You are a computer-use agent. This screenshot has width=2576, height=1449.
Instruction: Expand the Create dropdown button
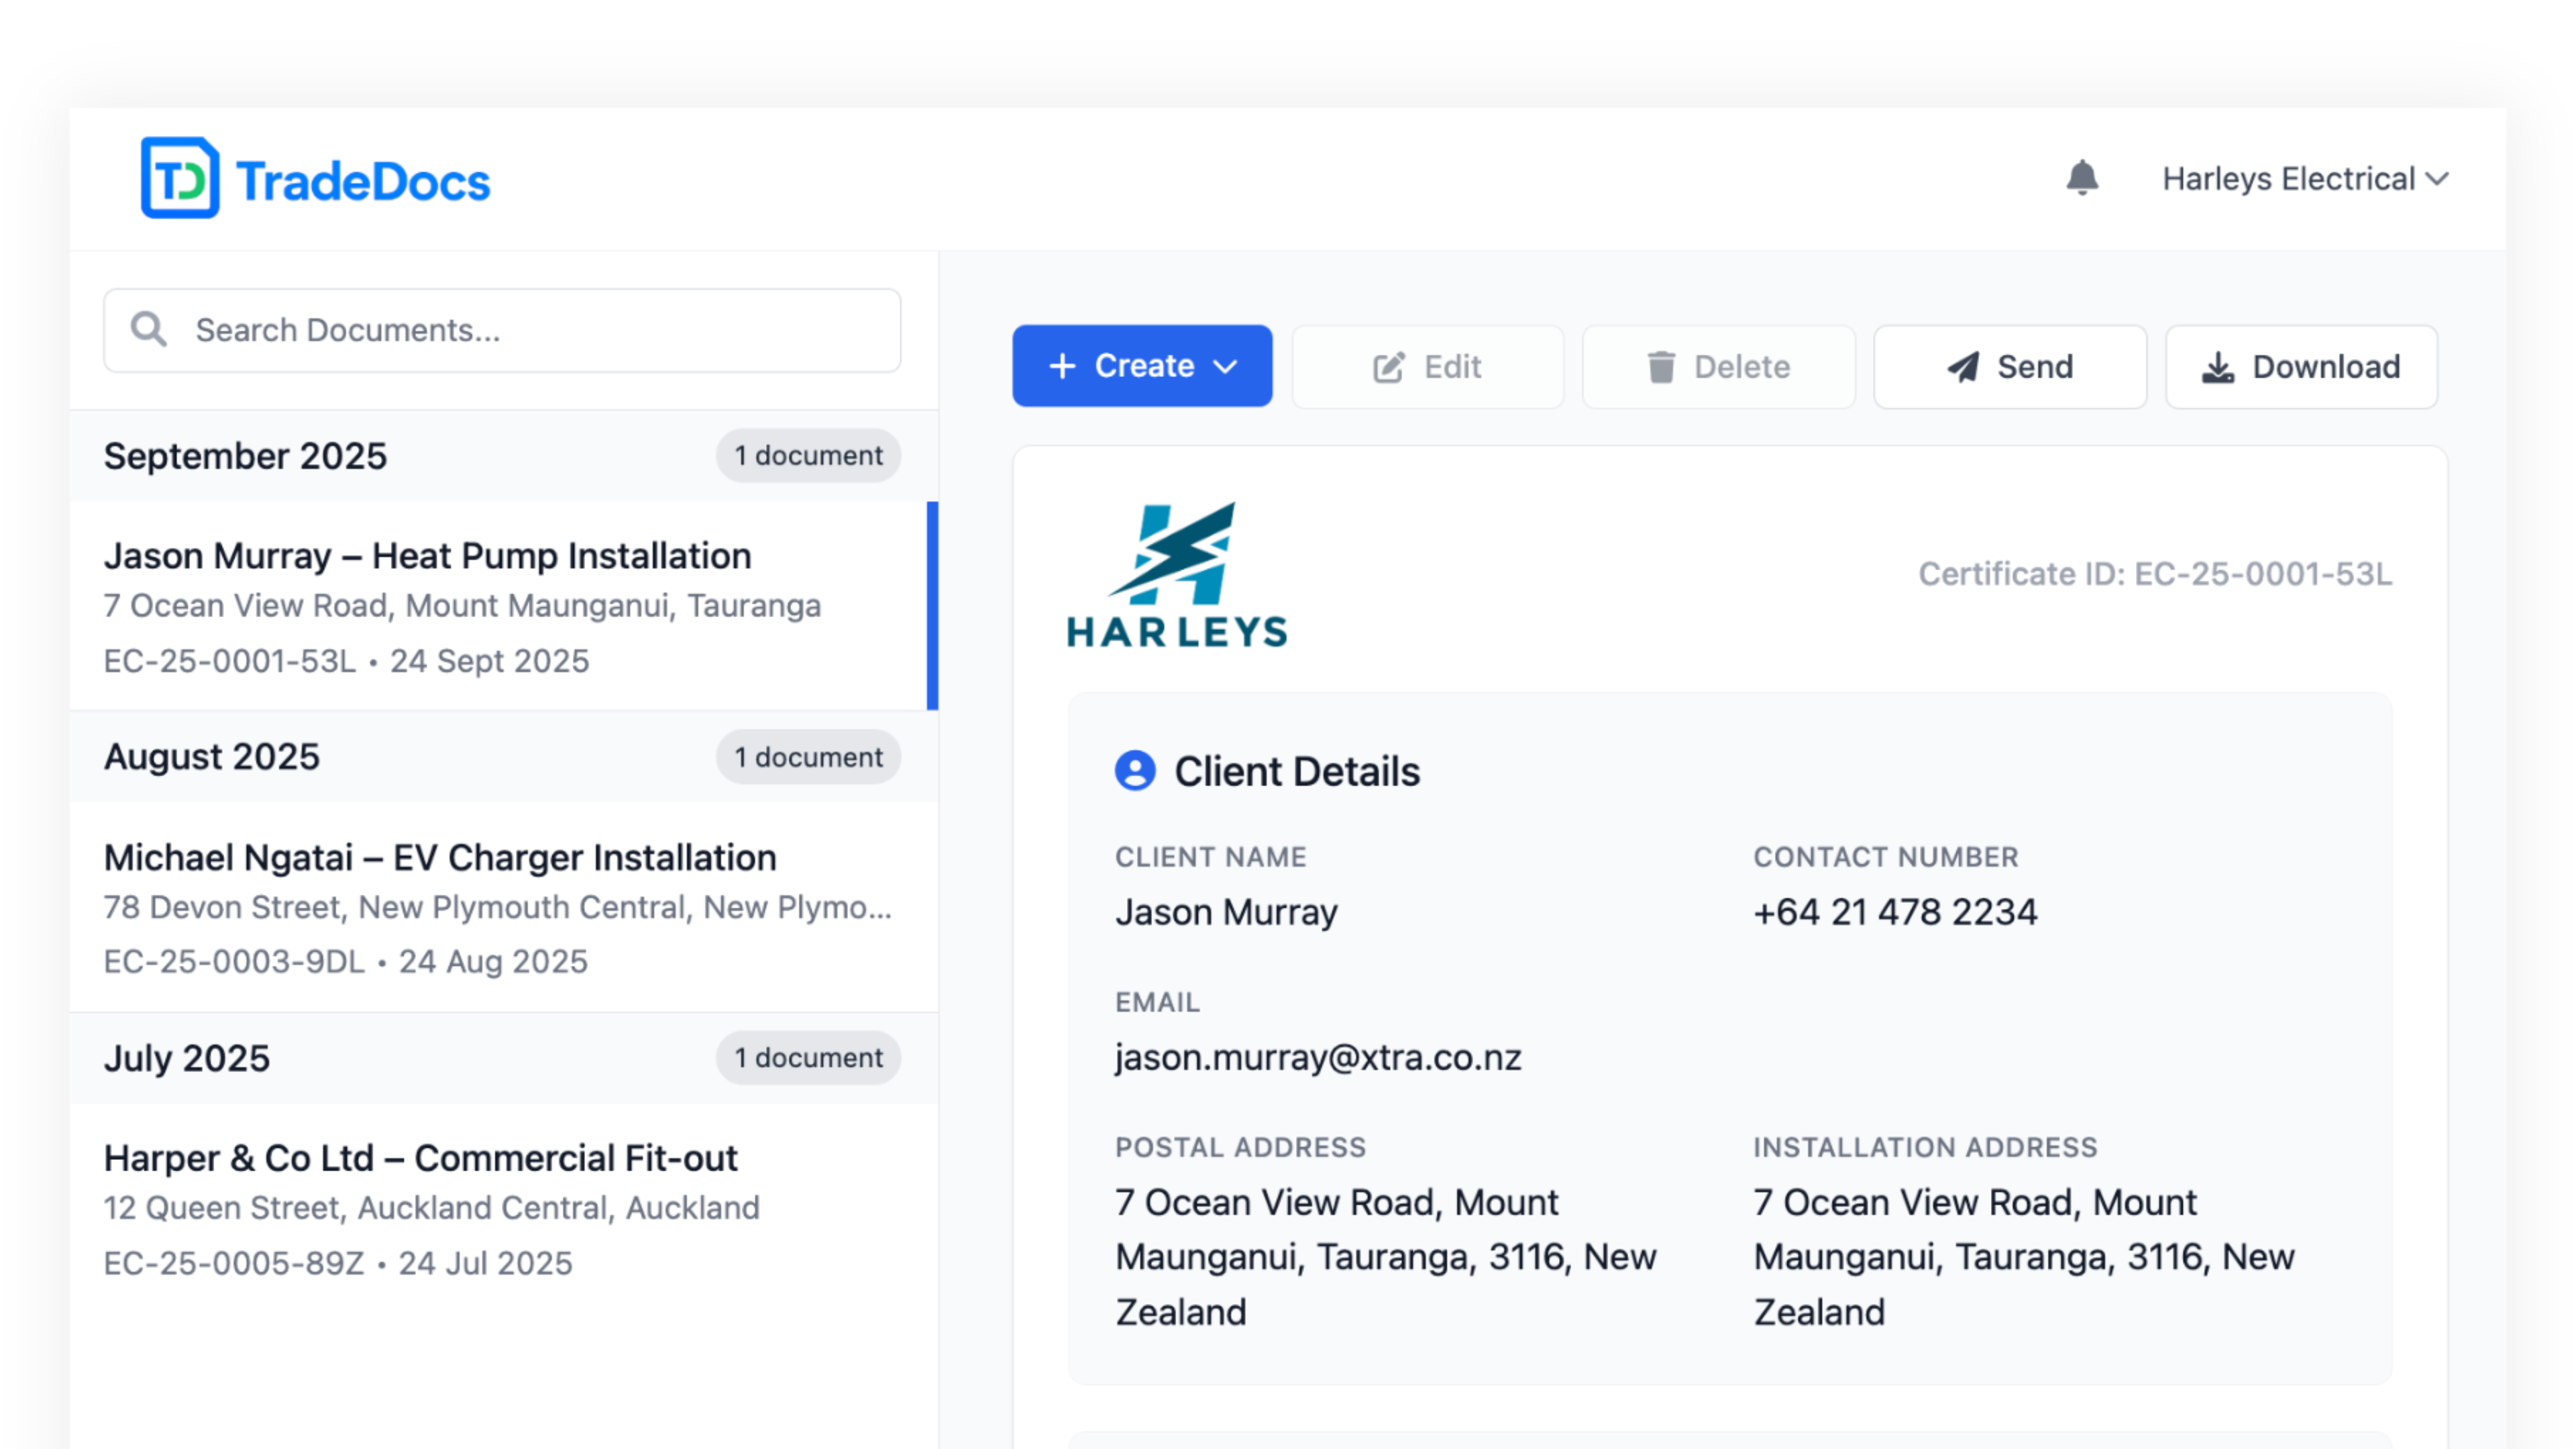pos(1142,366)
